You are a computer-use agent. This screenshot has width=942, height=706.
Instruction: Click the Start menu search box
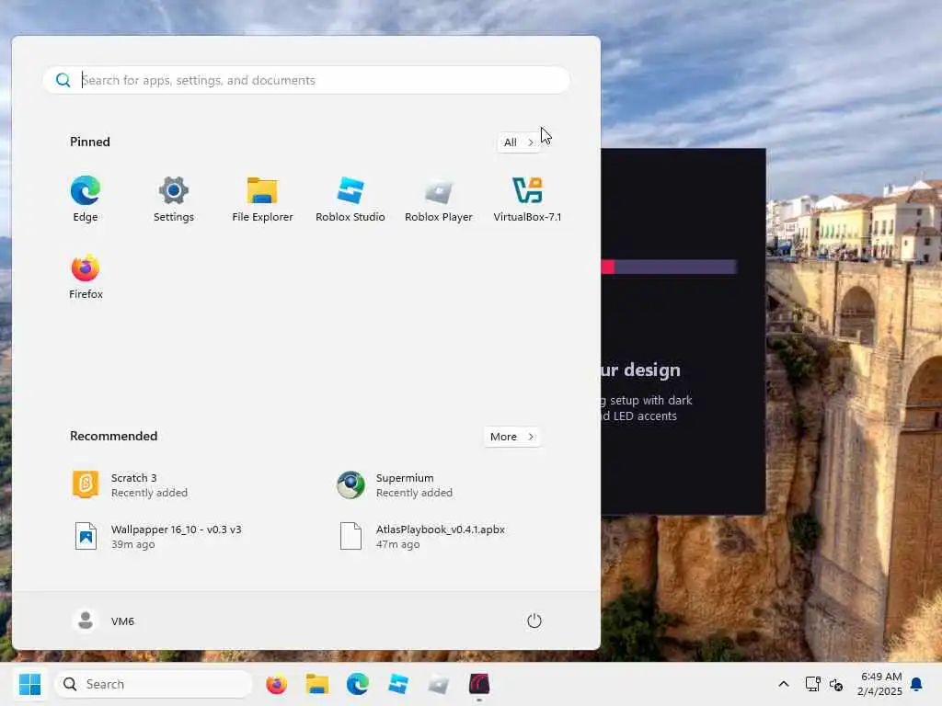pyautogui.click(x=305, y=80)
